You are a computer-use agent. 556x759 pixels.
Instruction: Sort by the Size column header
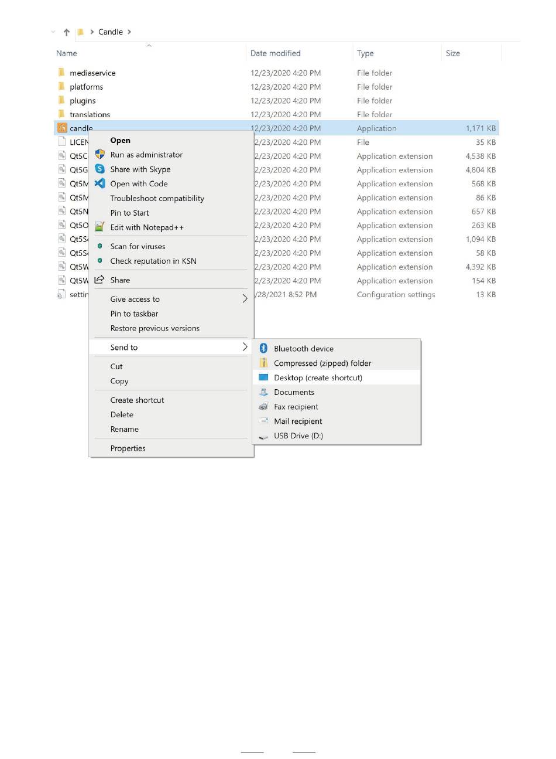[x=452, y=53]
